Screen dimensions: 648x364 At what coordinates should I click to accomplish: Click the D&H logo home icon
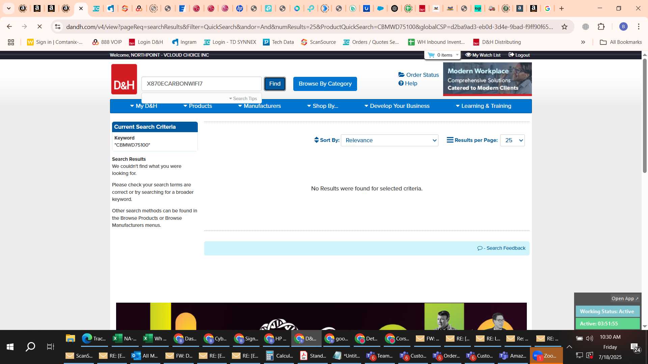[x=124, y=79]
